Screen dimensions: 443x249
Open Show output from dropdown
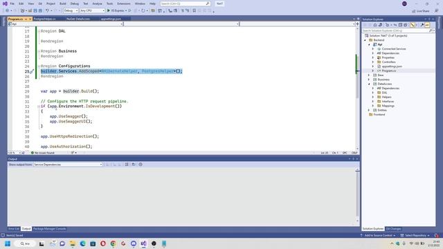(x=68, y=165)
